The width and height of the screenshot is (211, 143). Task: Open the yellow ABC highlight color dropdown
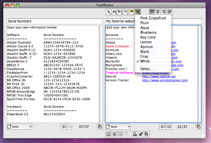tap(132, 12)
